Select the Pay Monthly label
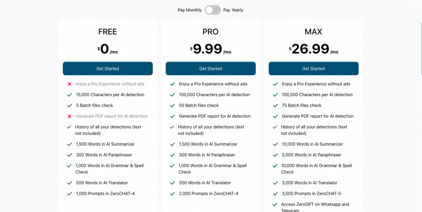 click(190, 10)
